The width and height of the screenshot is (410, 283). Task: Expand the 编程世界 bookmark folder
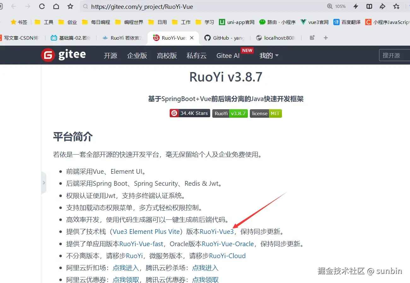tap(129, 22)
